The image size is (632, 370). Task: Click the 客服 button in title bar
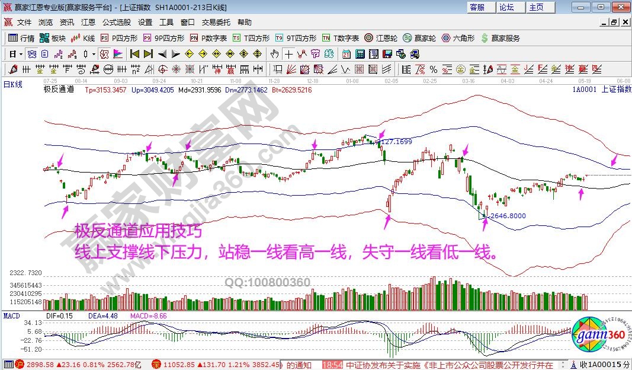pyautogui.click(x=477, y=7)
